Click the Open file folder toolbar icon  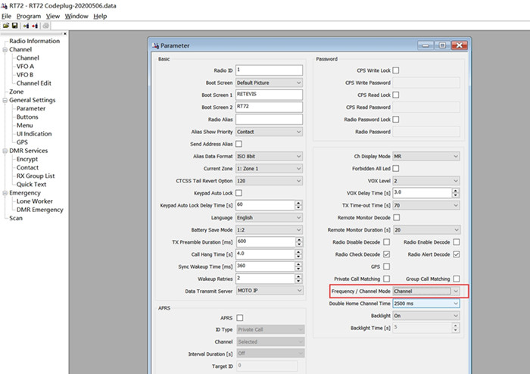coord(6,25)
